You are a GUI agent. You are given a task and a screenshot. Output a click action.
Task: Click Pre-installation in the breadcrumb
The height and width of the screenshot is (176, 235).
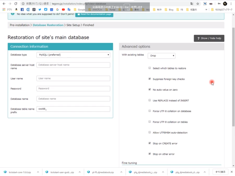(x=20, y=25)
